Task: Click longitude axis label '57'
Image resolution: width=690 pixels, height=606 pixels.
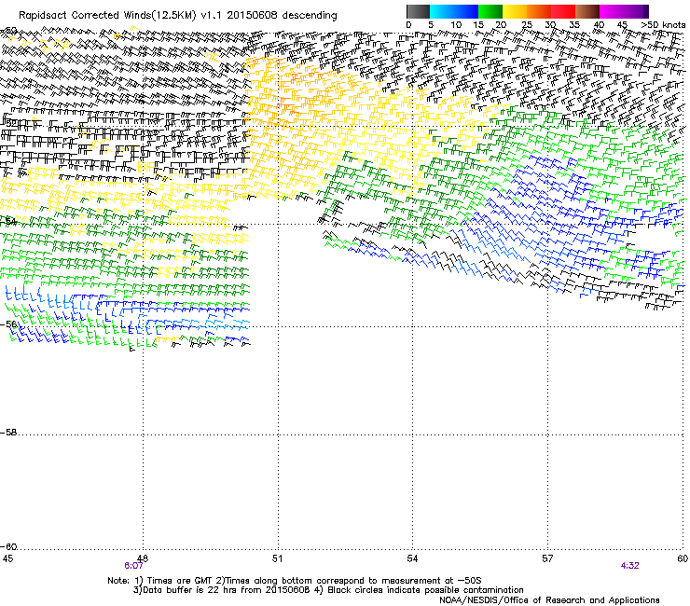Action: click(x=547, y=558)
